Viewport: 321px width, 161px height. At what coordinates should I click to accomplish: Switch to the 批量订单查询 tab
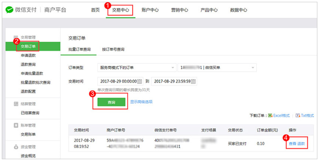click(79, 49)
